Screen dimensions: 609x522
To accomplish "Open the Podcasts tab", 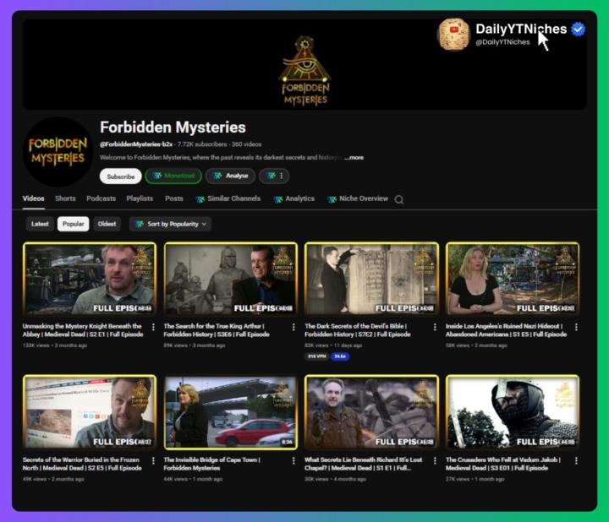I will click(x=101, y=198).
